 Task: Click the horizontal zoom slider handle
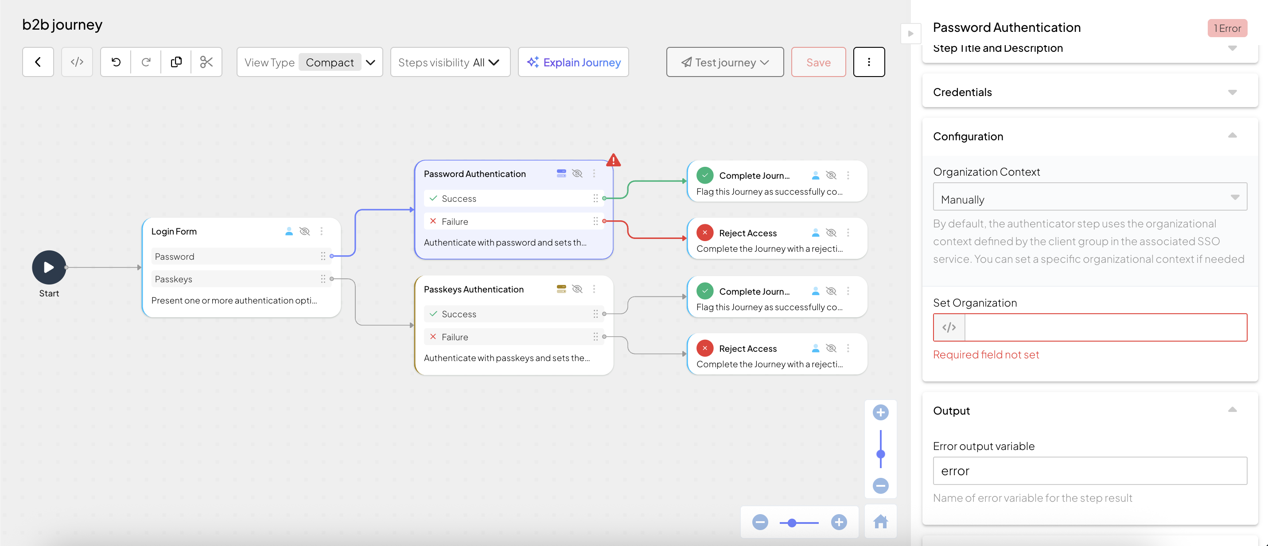point(792,523)
